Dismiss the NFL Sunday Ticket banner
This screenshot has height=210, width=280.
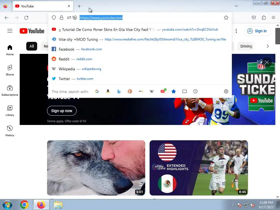(267, 62)
